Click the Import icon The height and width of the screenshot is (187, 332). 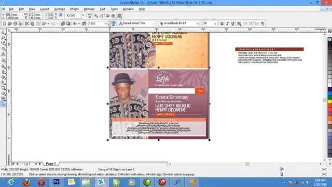pos(63,23)
